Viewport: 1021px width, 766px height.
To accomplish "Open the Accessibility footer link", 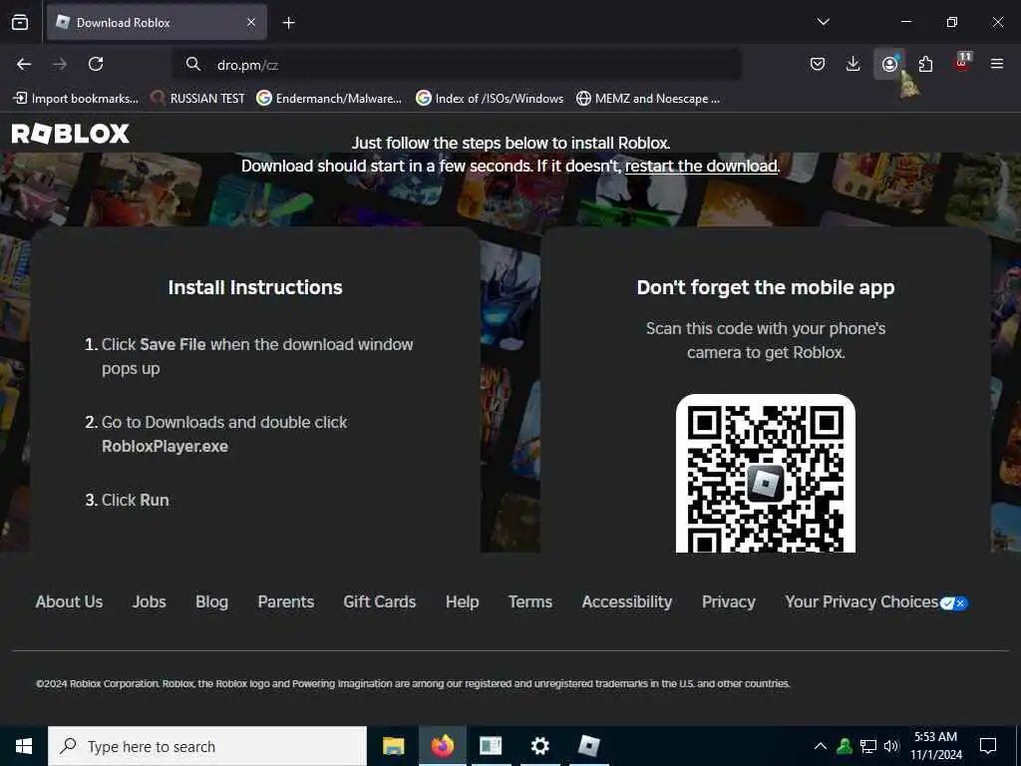I will pos(627,601).
